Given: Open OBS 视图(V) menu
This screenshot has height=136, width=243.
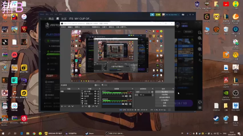Looking at the screenshot, I should click(x=77, y=27).
